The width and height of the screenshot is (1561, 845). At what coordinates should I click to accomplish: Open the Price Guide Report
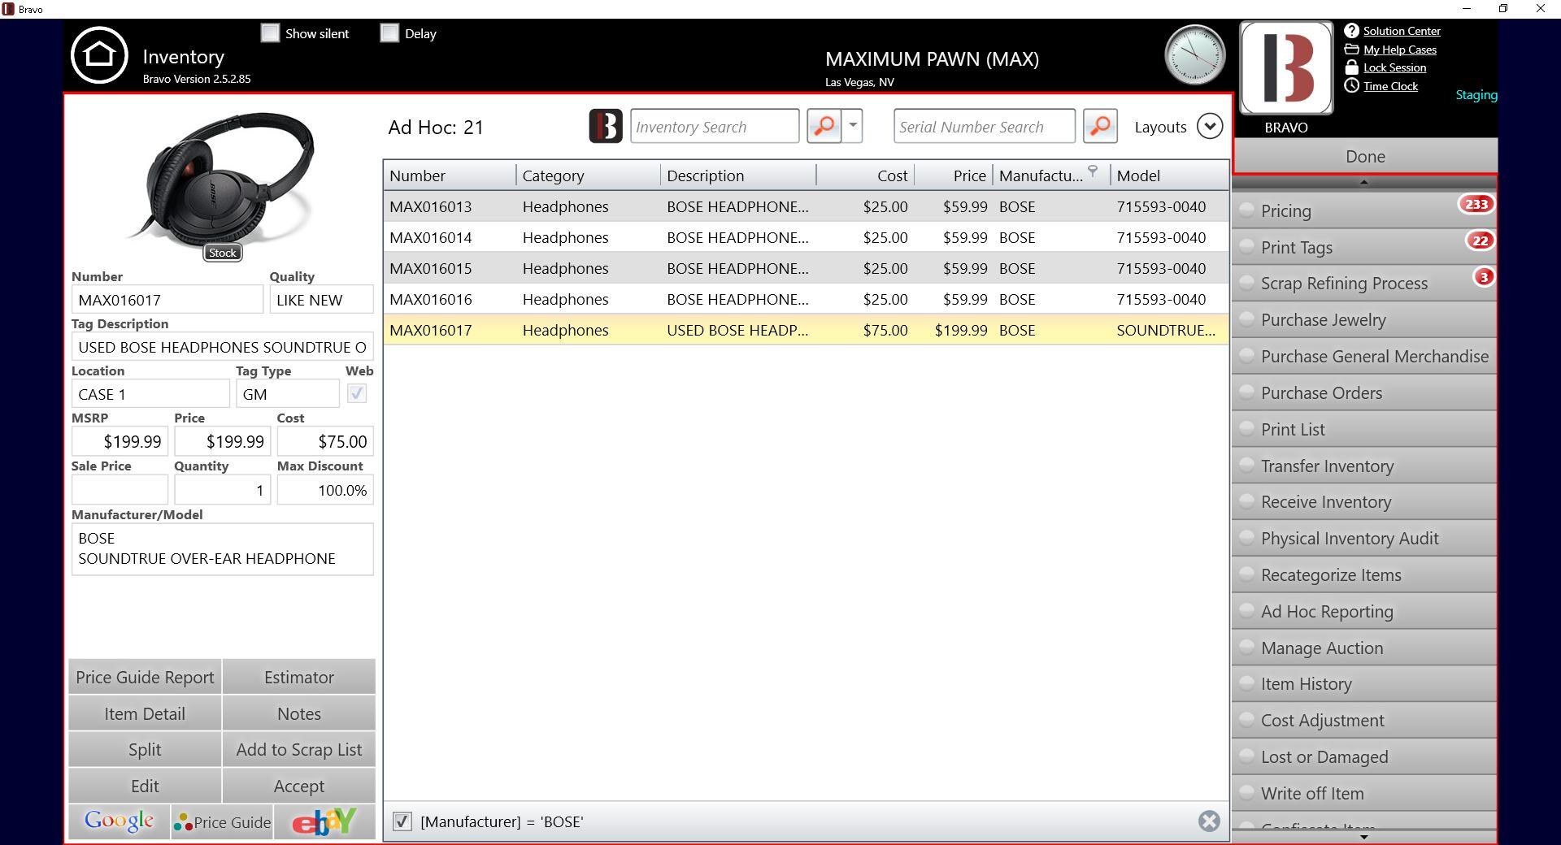(x=145, y=677)
